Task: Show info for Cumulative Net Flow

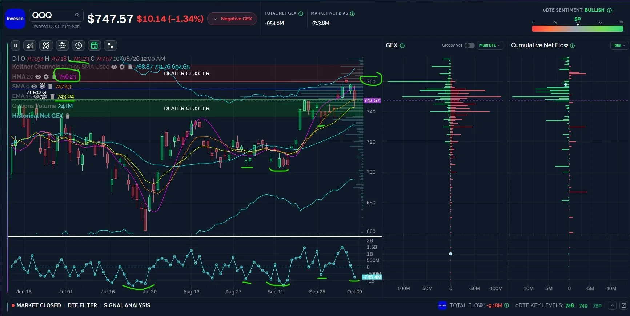Action: coord(573,45)
